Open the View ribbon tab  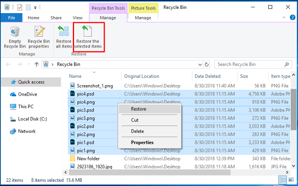pos(77,18)
